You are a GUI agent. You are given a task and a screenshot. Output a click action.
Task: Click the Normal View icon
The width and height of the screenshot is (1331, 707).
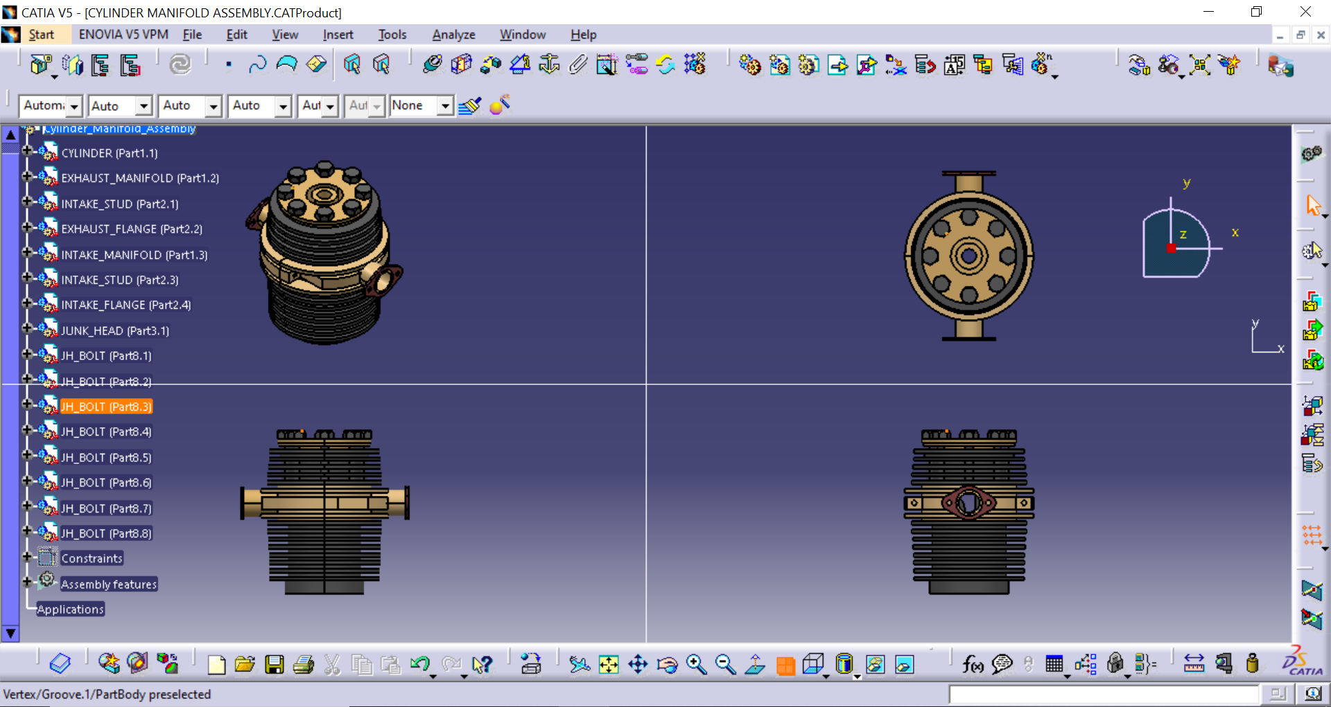click(x=755, y=665)
